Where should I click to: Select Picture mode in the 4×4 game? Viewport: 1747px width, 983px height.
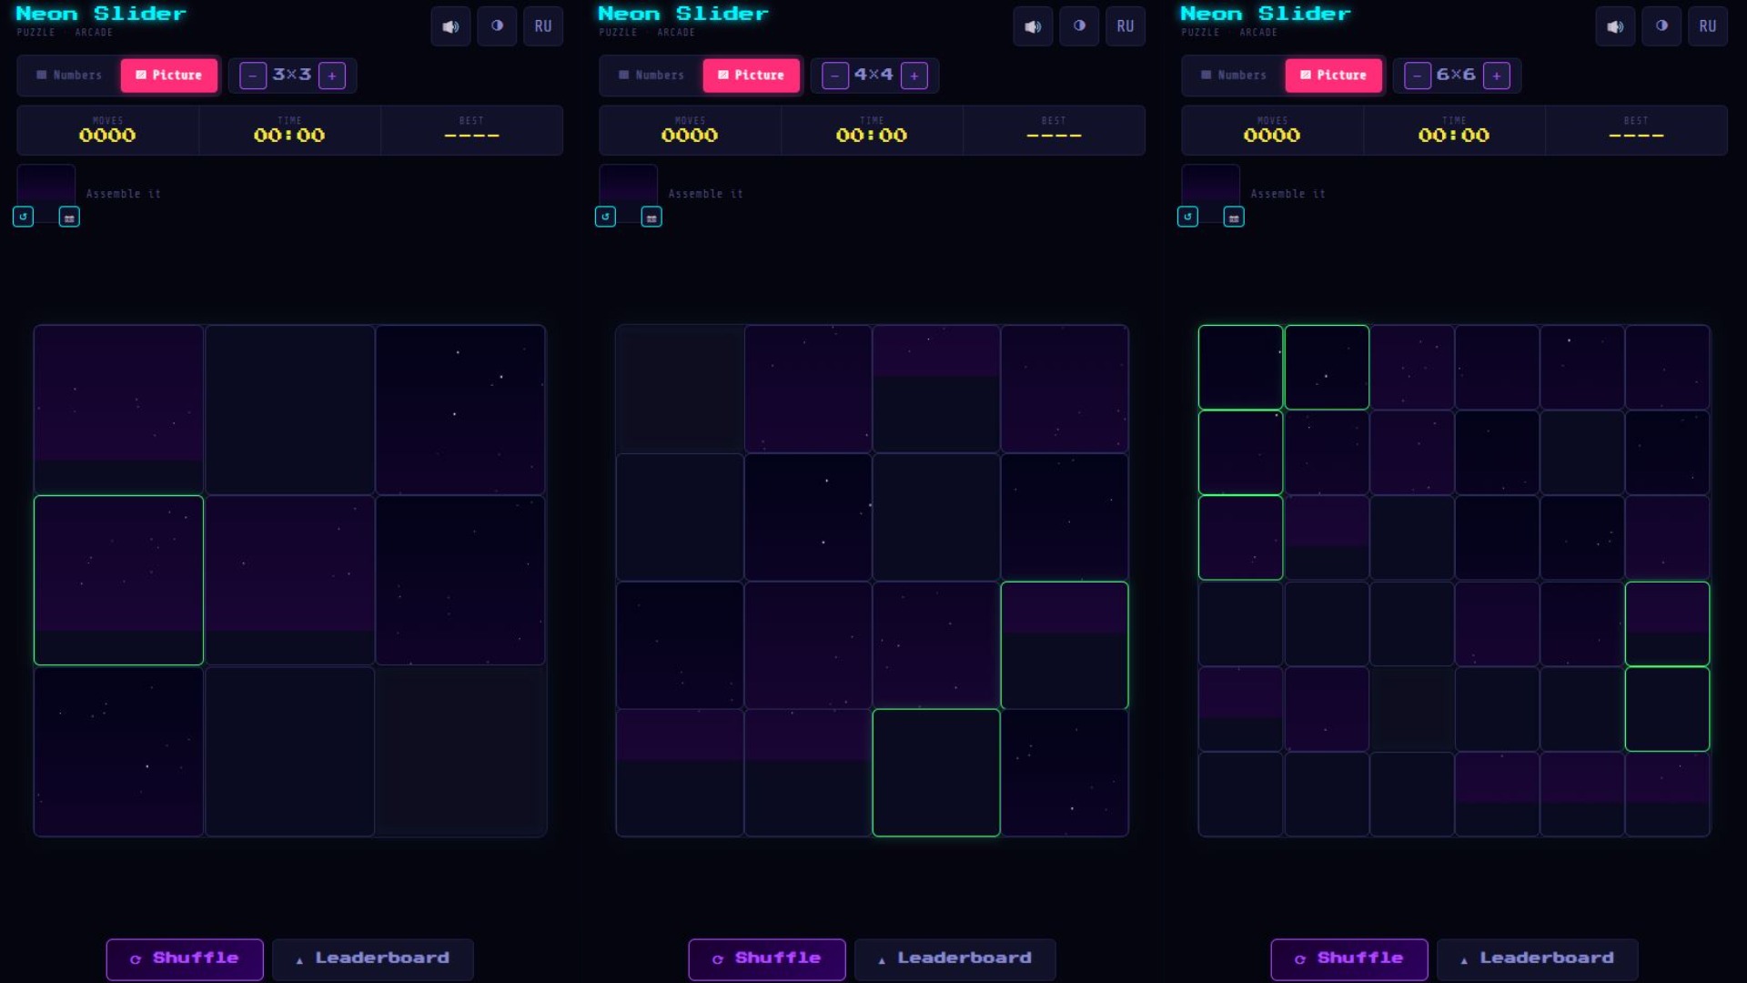(752, 76)
